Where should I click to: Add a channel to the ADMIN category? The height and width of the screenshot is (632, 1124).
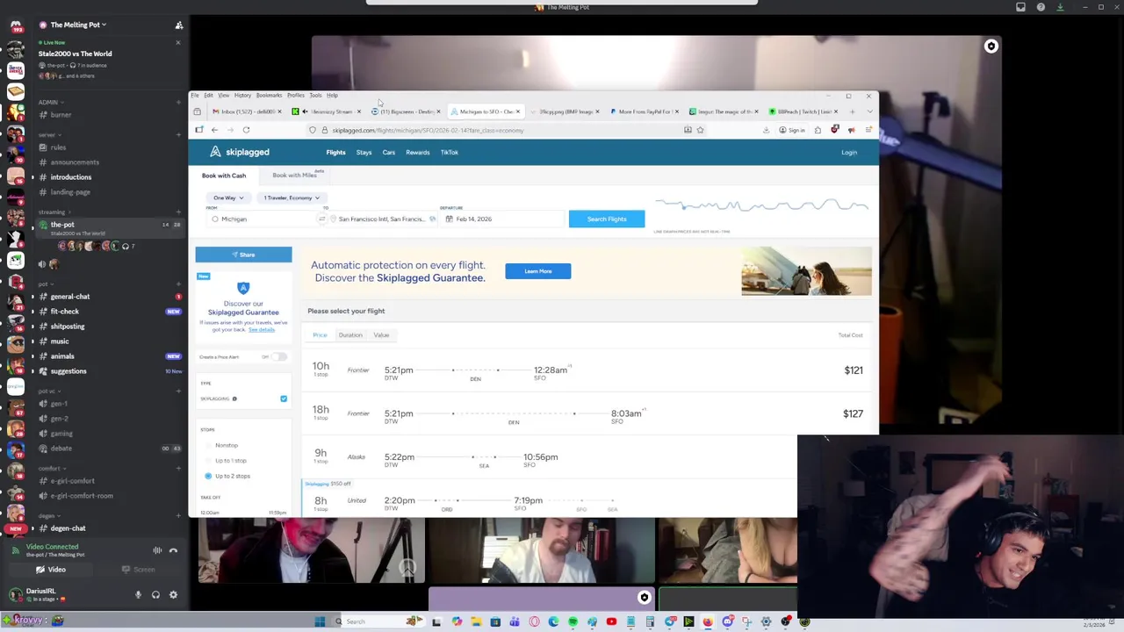pyautogui.click(x=177, y=102)
